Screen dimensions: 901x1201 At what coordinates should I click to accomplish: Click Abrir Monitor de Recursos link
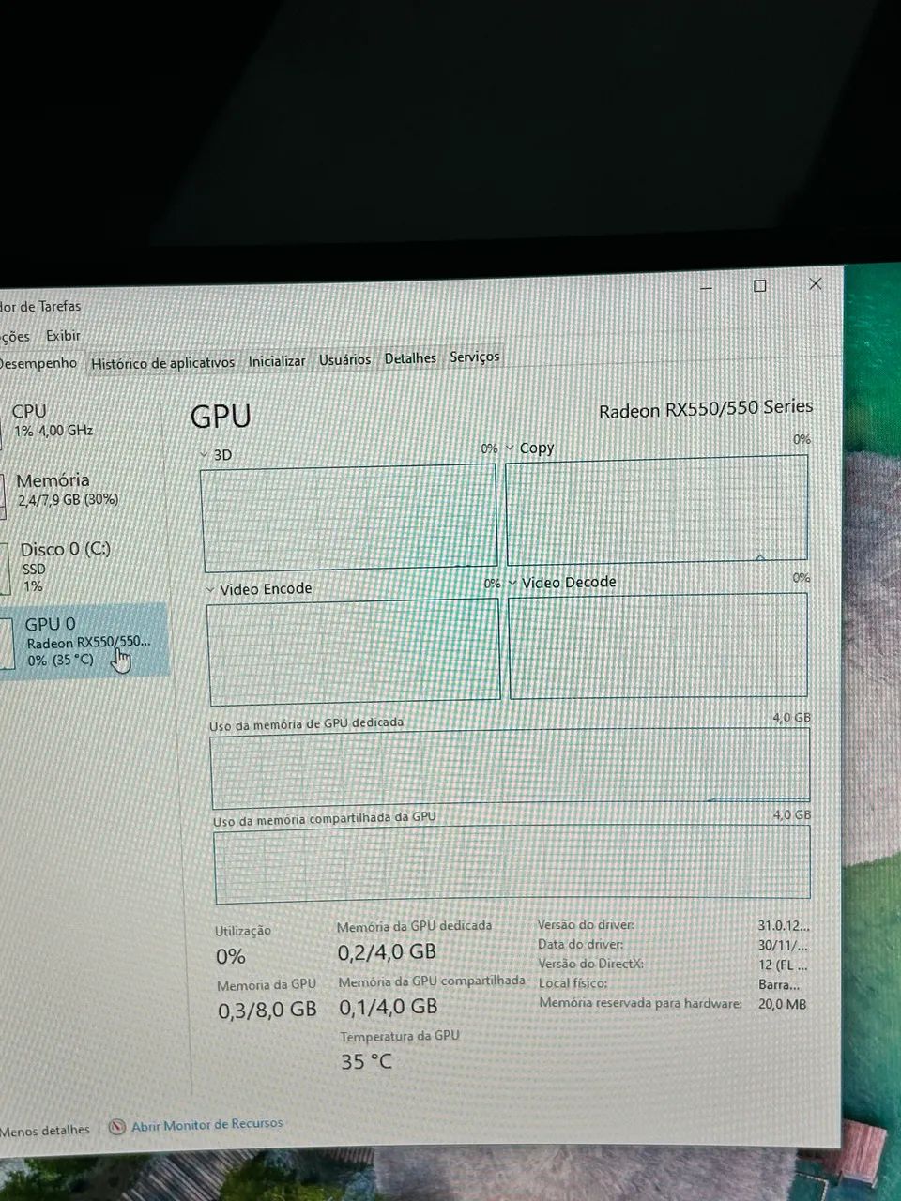point(206,1124)
